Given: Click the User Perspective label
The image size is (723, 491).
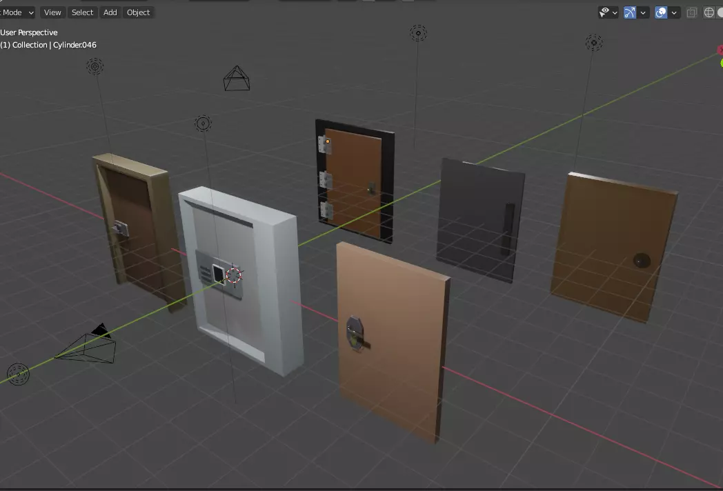Looking at the screenshot, I should (x=28, y=32).
